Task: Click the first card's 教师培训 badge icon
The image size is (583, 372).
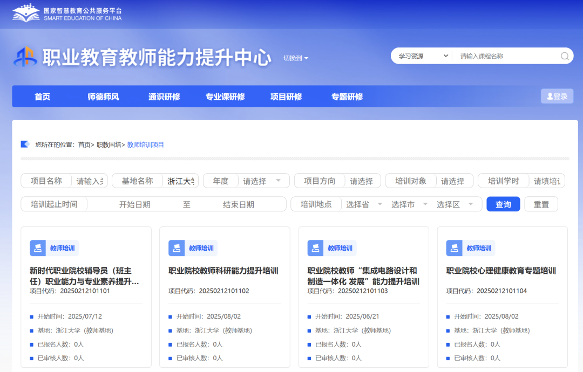Action: [x=38, y=248]
